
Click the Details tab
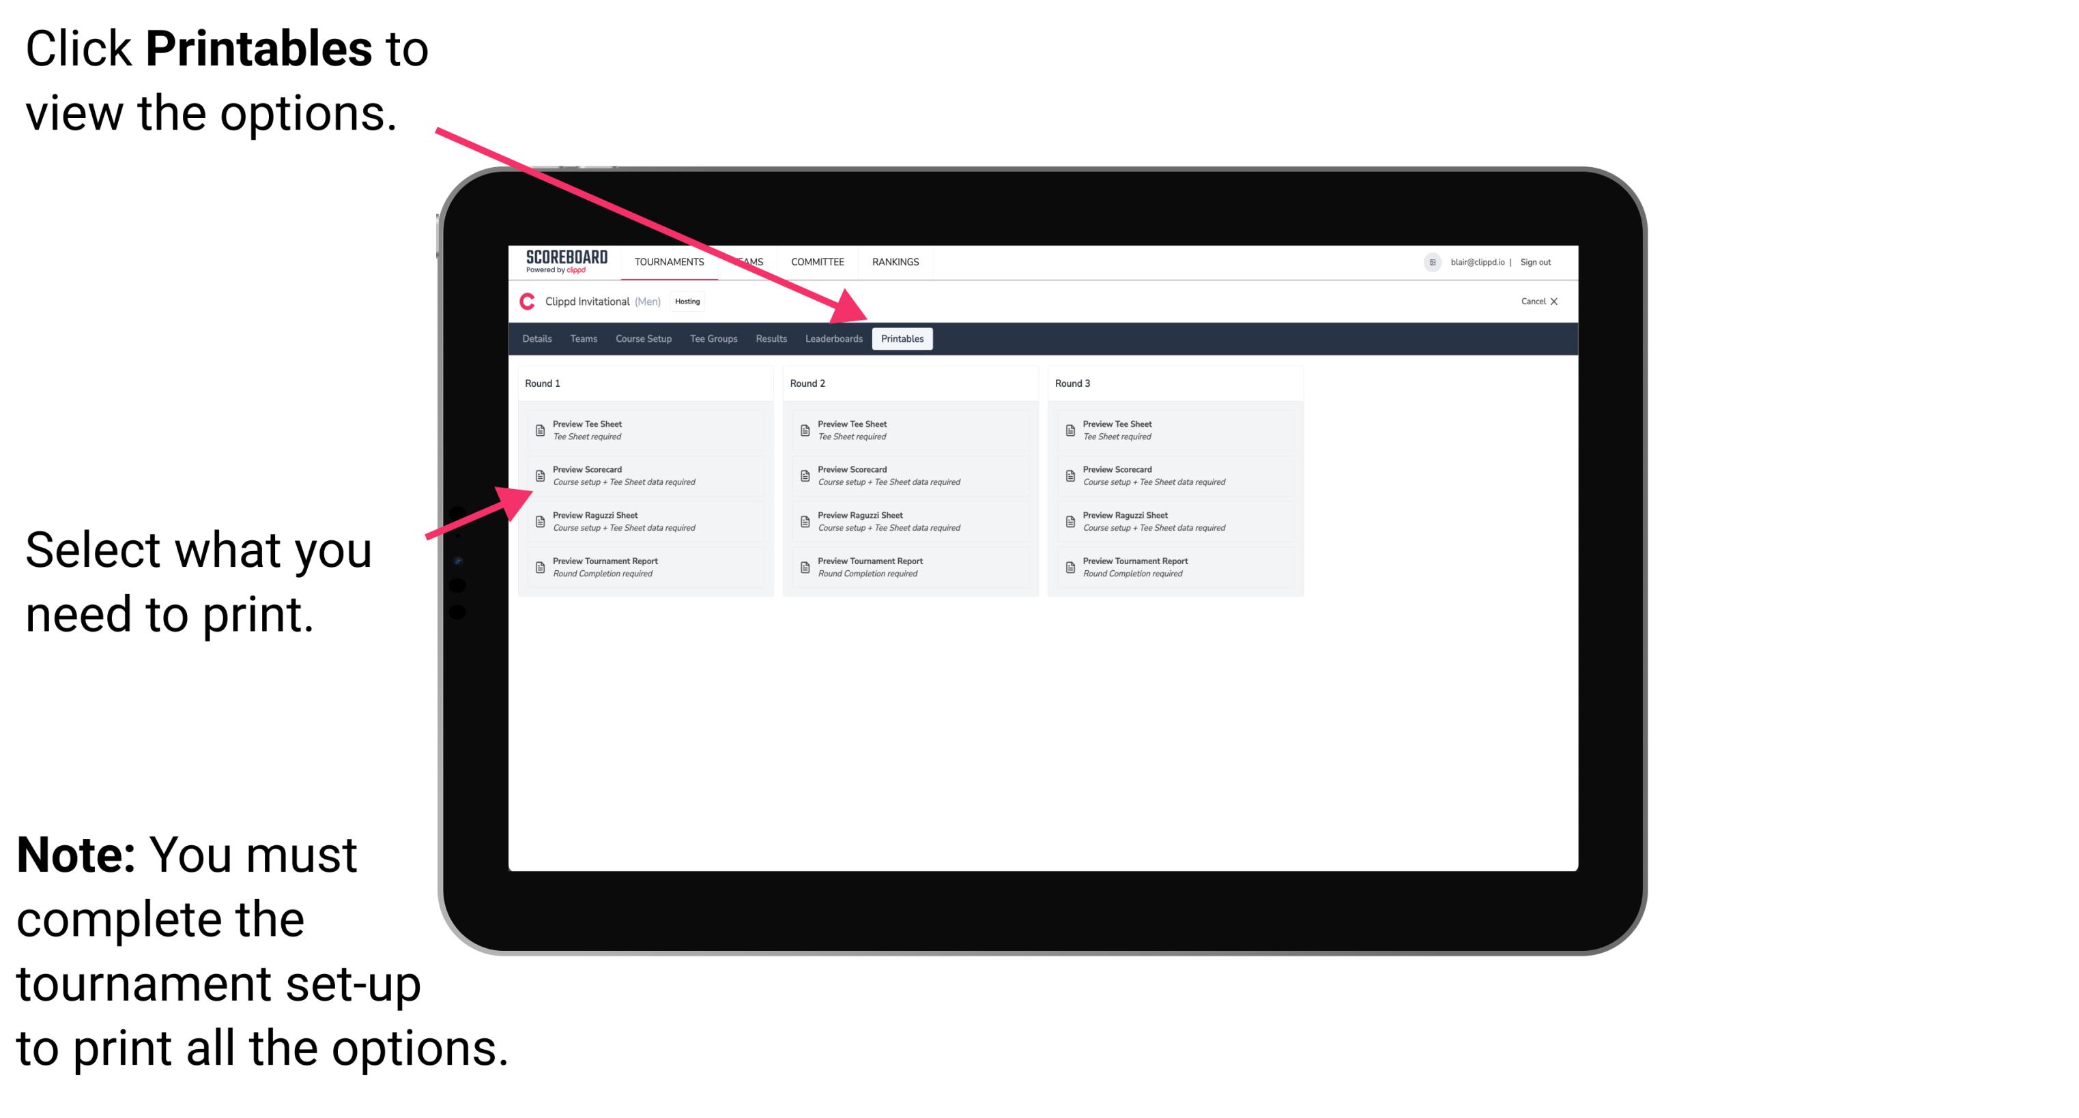pyautogui.click(x=536, y=339)
